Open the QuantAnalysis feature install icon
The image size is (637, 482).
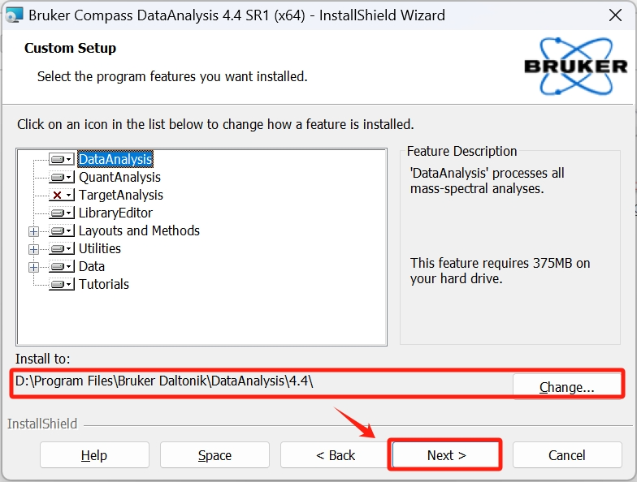[x=61, y=178]
